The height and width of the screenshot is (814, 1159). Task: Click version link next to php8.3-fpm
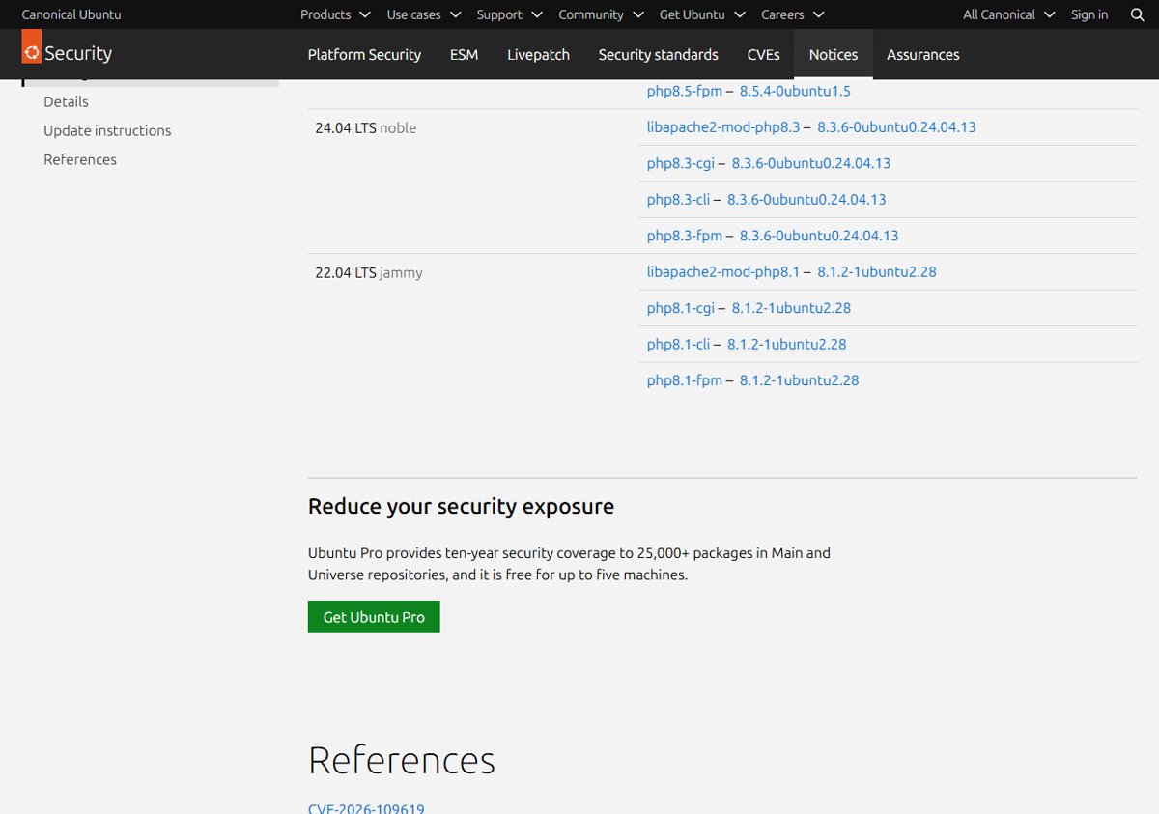pyautogui.click(x=819, y=236)
